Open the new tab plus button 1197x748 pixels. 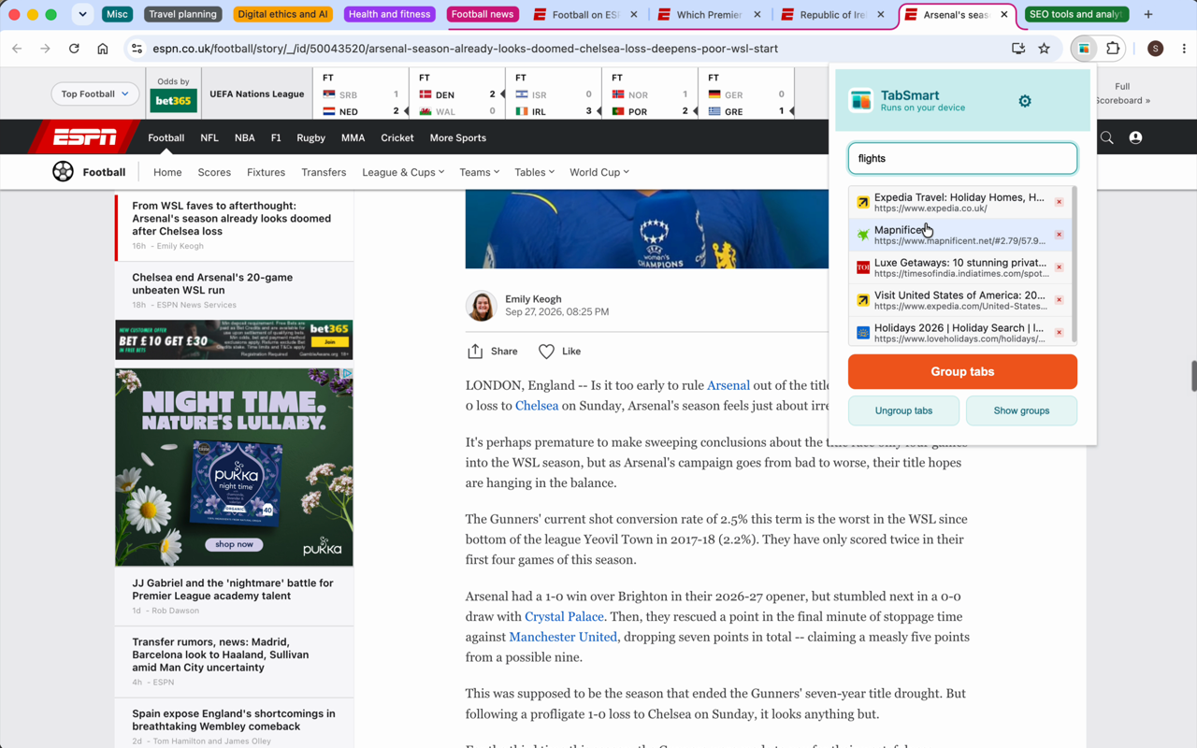click(x=1148, y=15)
